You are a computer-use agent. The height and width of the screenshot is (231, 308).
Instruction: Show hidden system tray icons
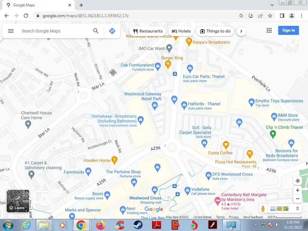(x=256, y=225)
